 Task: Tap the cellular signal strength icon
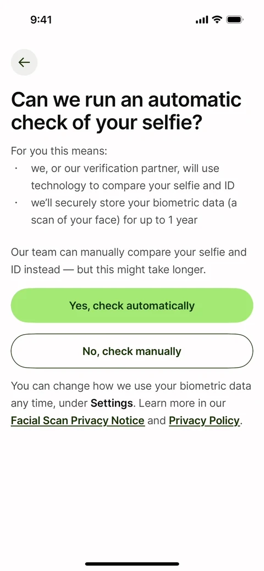pyautogui.click(x=202, y=20)
